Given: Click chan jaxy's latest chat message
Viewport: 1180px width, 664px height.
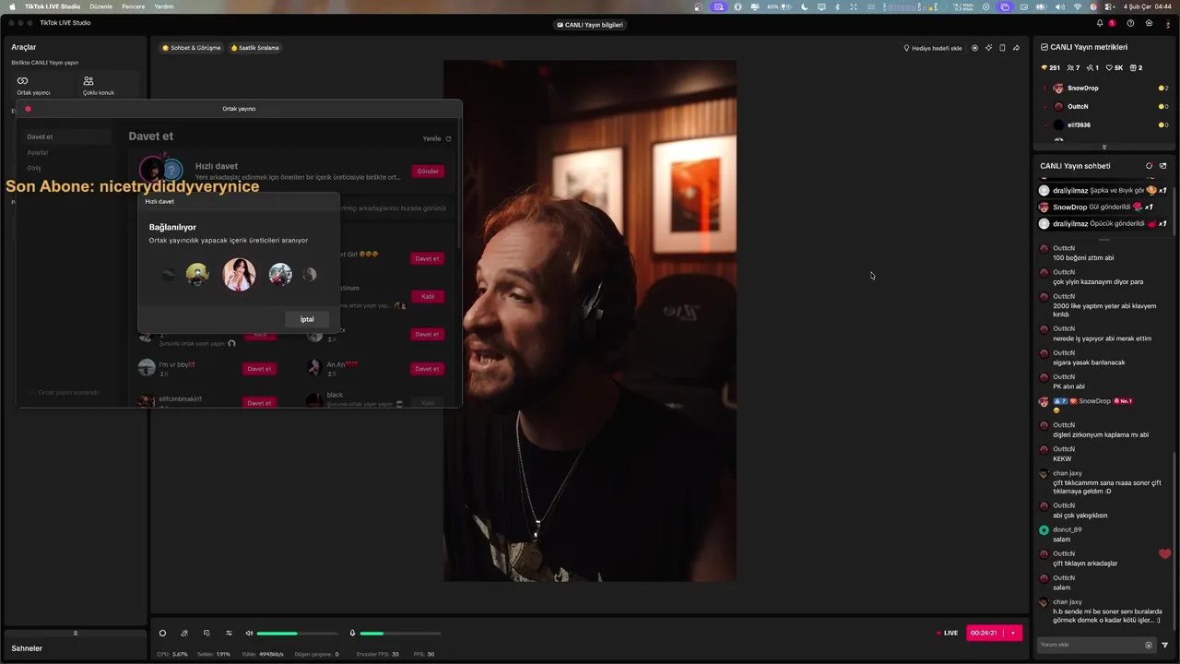Looking at the screenshot, I should (x=1107, y=615).
